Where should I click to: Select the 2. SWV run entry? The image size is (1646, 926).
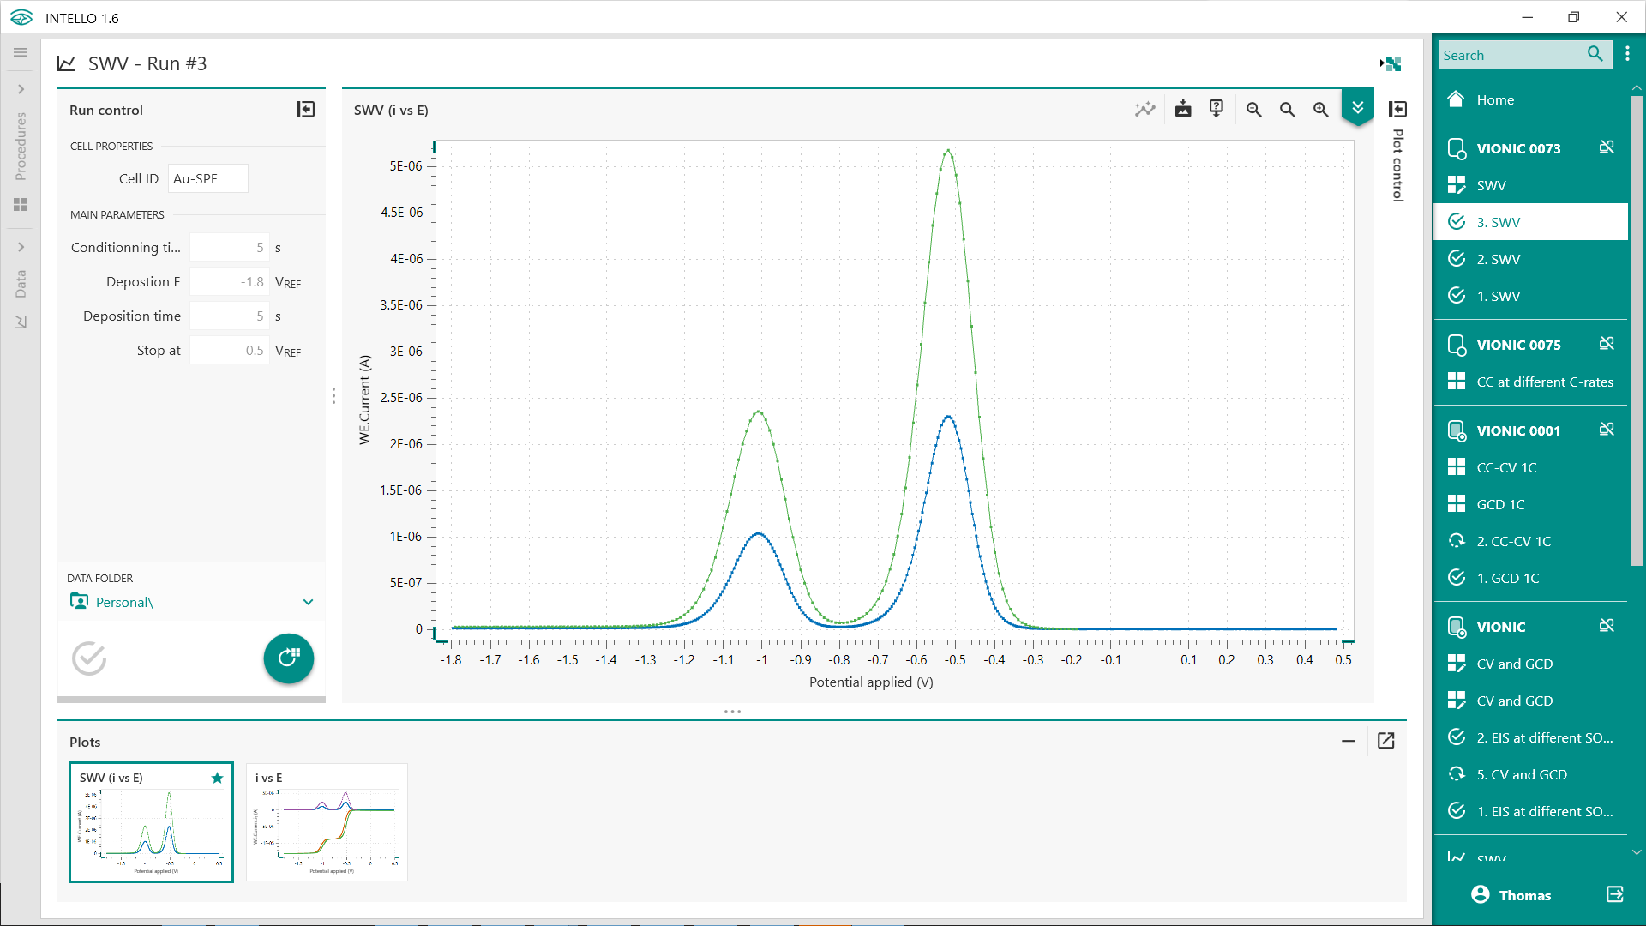(1498, 259)
